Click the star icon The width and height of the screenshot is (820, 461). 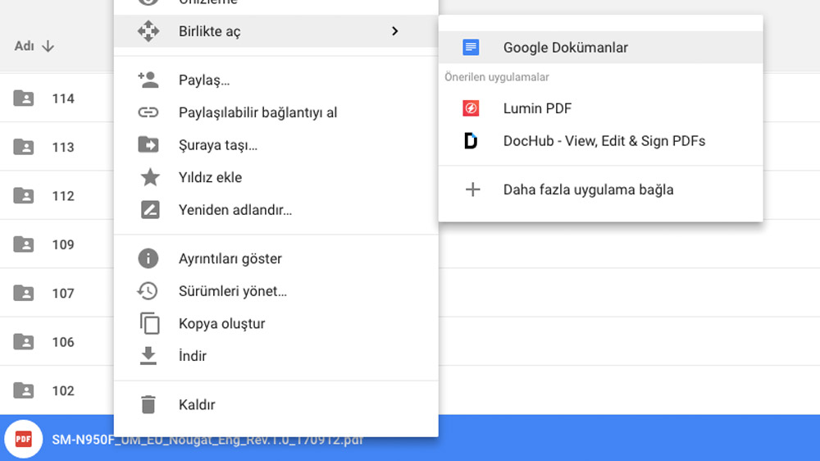click(x=150, y=177)
